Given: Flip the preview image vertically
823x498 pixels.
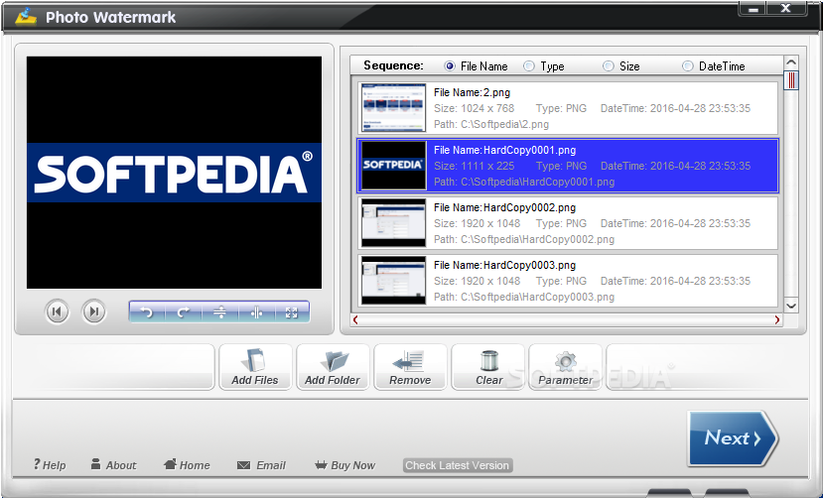Looking at the screenshot, I should point(220,312).
